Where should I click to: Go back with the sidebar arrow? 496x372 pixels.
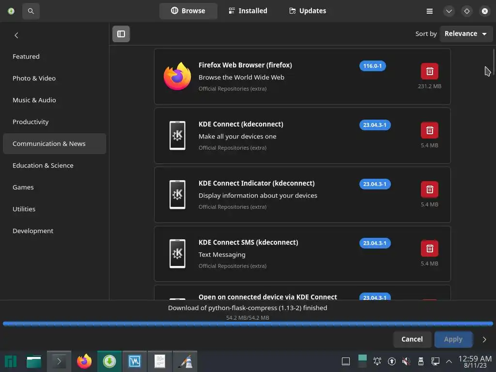[x=16, y=35]
